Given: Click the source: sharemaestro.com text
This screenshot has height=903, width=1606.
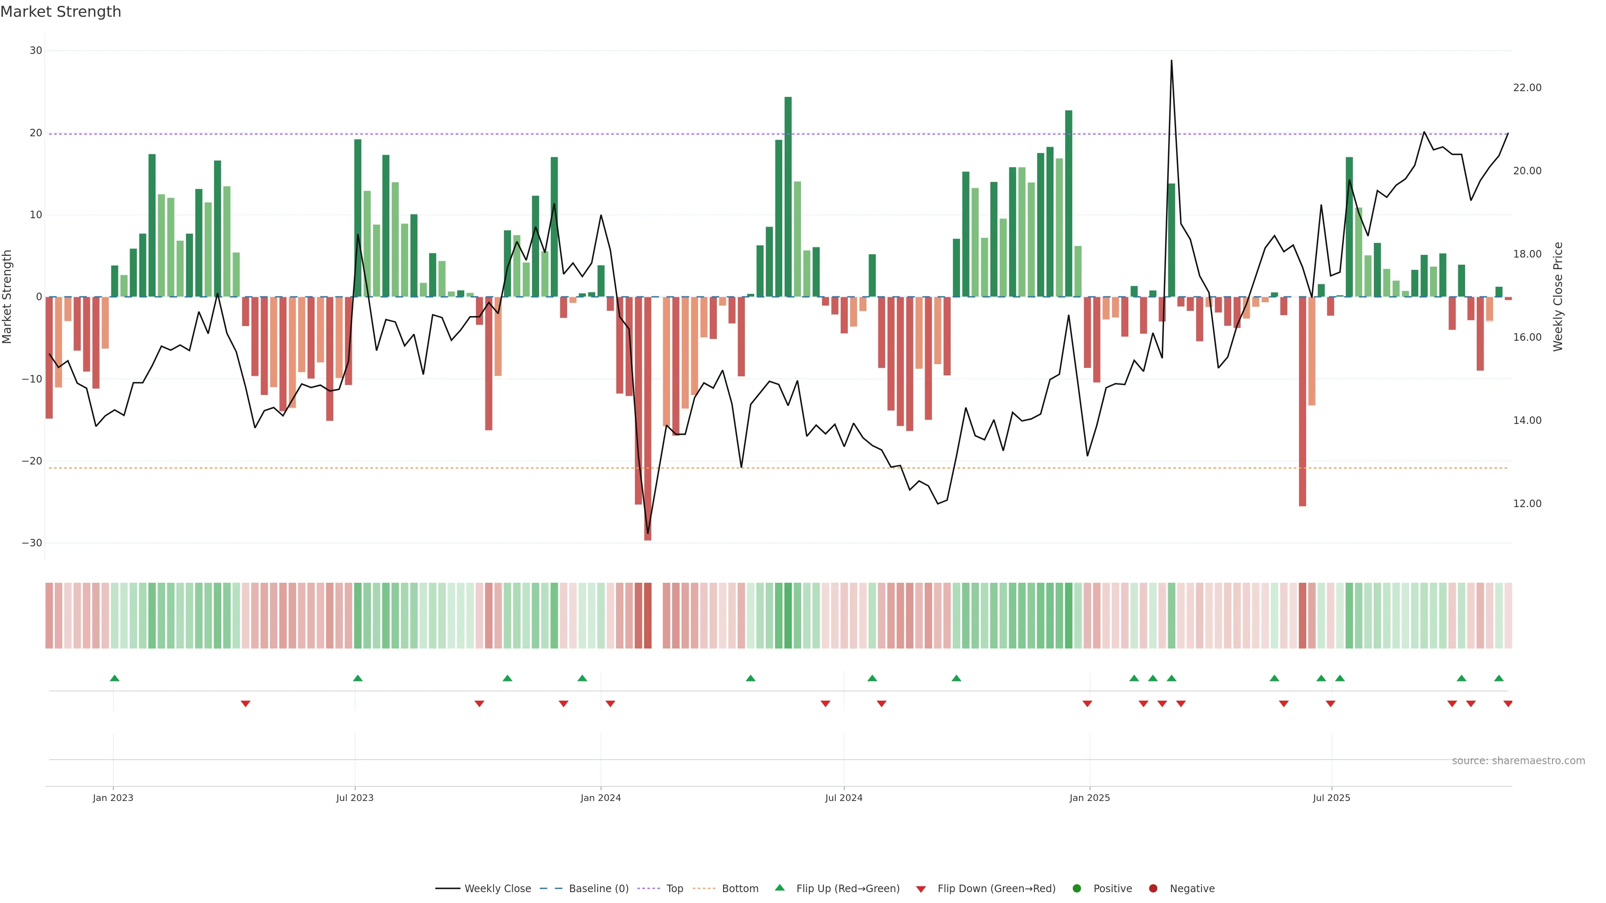Looking at the screenshot, I should 1518,761.
